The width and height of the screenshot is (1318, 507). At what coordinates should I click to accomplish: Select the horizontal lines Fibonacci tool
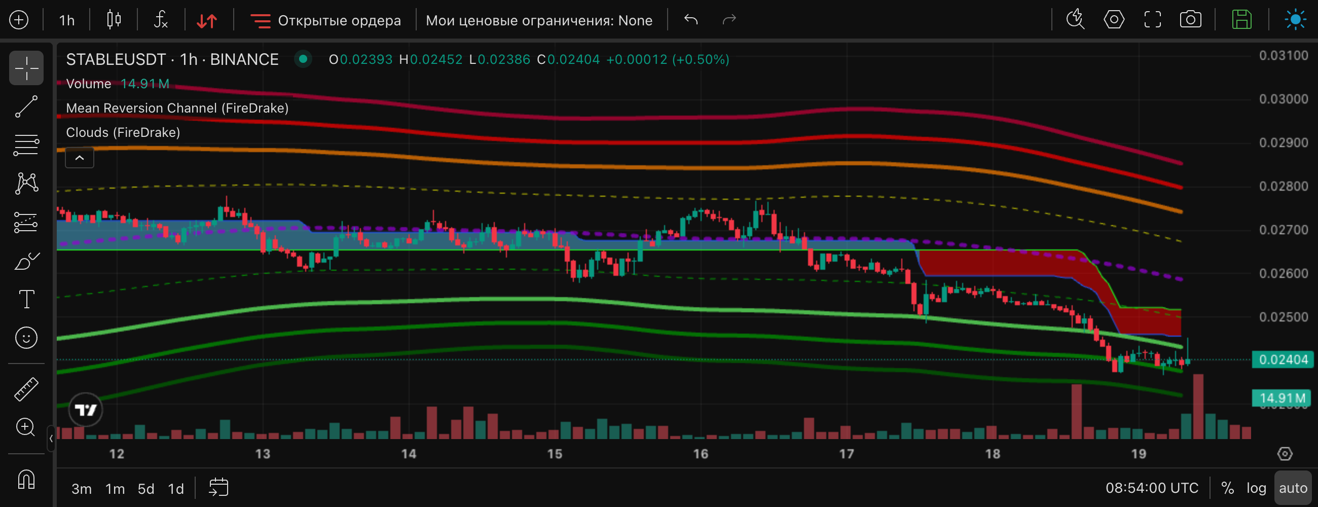tap(26, 145)
